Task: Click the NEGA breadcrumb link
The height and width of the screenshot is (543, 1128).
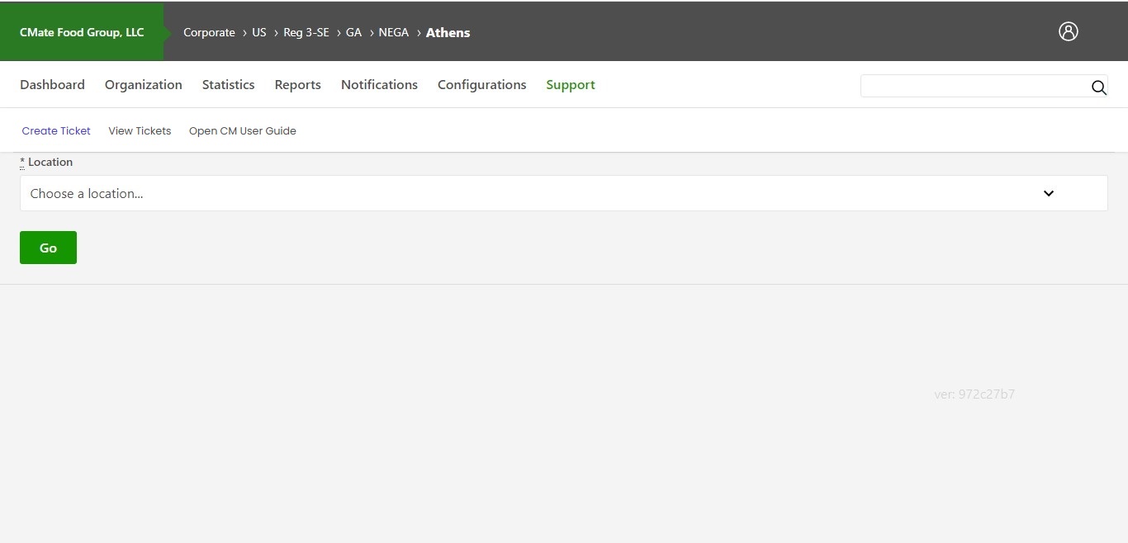Action: pos(393,32)
